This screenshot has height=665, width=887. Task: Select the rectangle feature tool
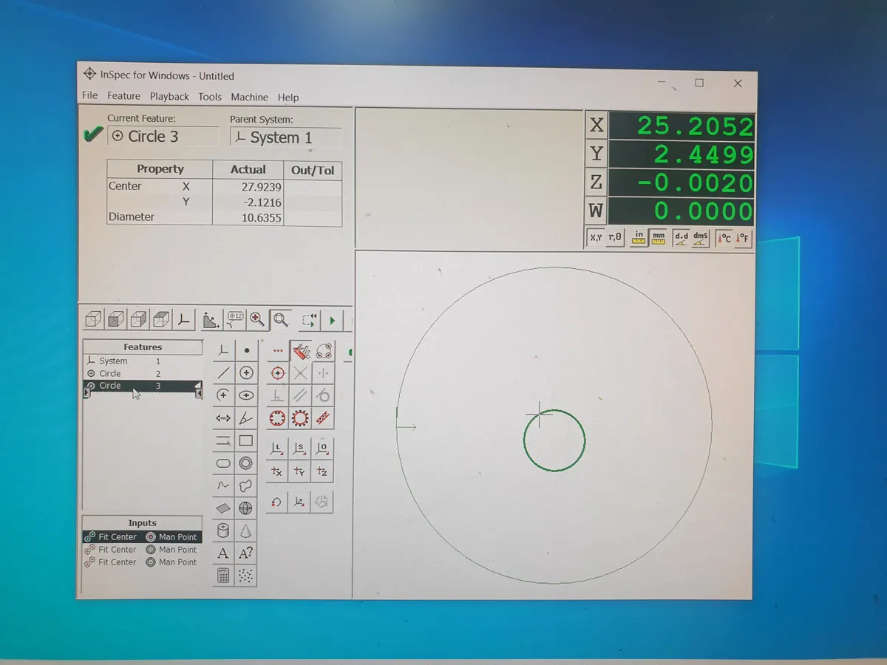click(x=246, y=441)
